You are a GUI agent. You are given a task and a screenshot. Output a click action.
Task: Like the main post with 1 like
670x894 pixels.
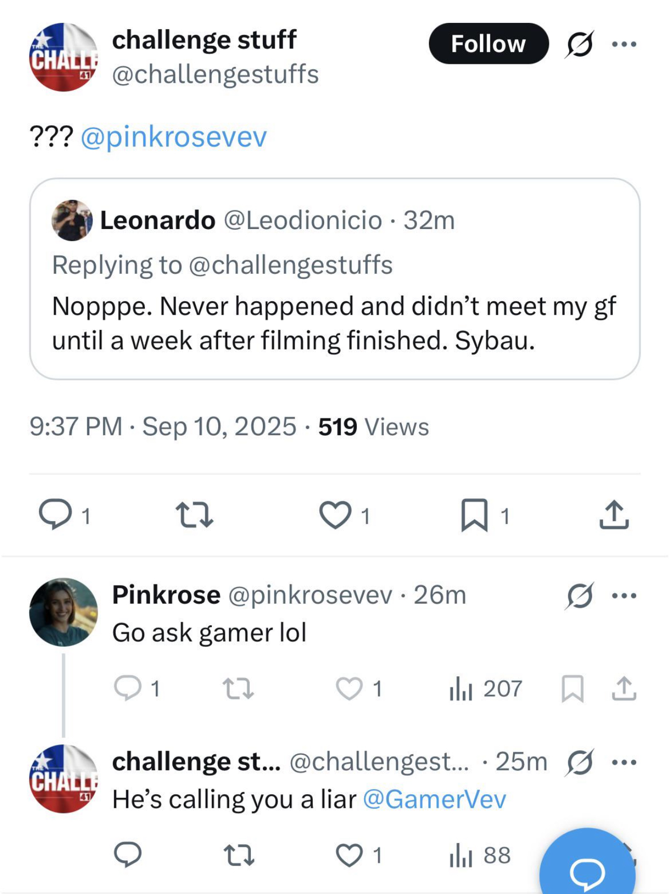pos(335,515)
